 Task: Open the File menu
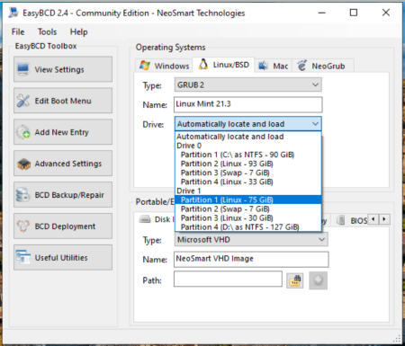18,31
